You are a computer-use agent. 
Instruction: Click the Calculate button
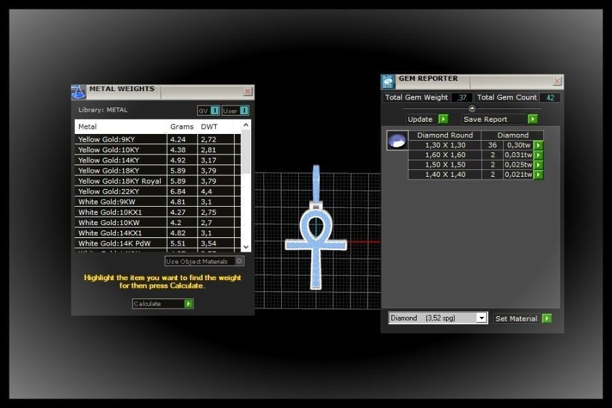point(163,303)
